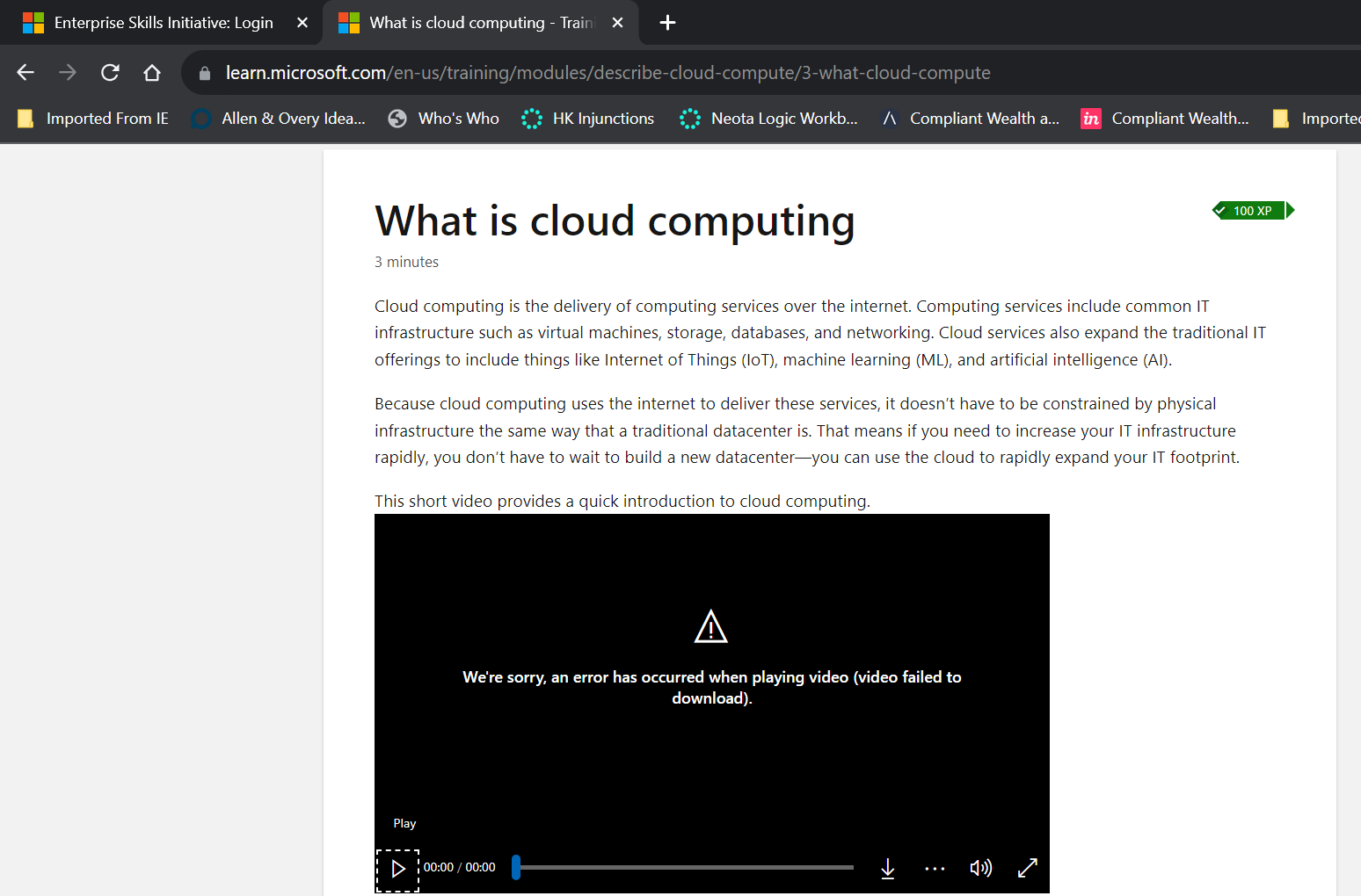
Task: Open HK Injunctions bookmark
Action: click(588, 119)
